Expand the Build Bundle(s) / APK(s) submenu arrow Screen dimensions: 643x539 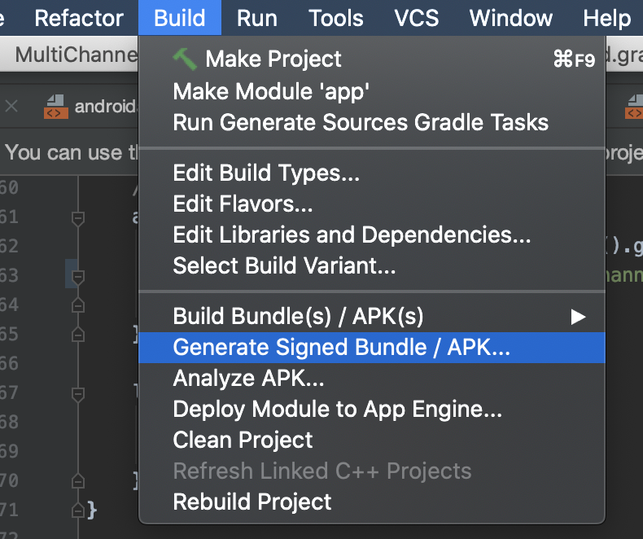tap(578, 317)
